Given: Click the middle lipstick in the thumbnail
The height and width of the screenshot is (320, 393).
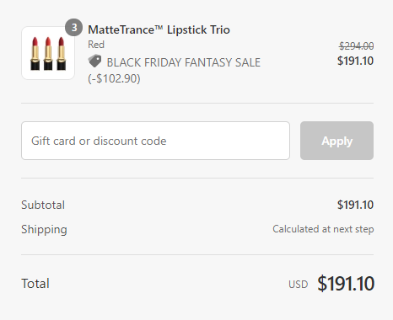Looking at the screenshot, I should pyautogui.click(x=48, y=53).
